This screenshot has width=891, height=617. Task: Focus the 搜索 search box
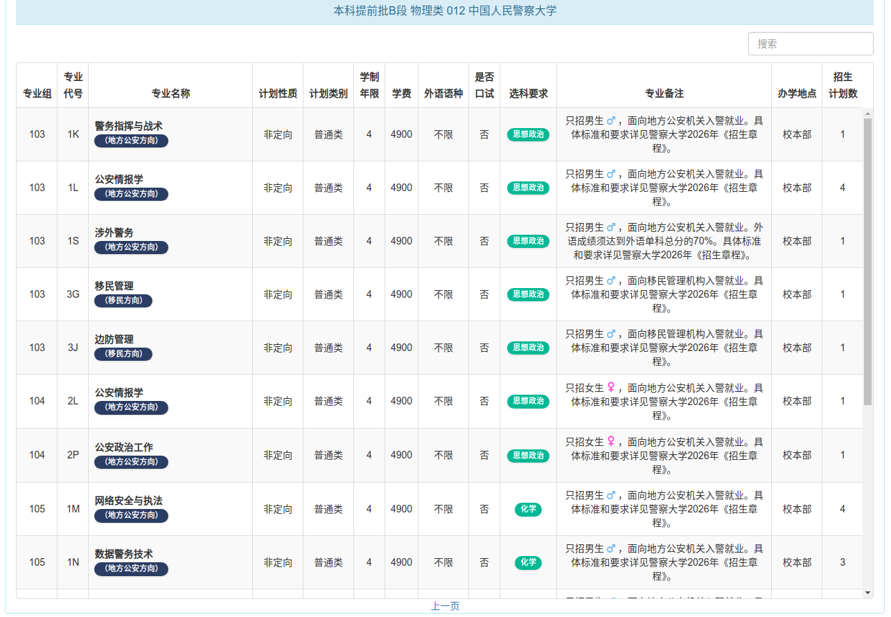811,44
